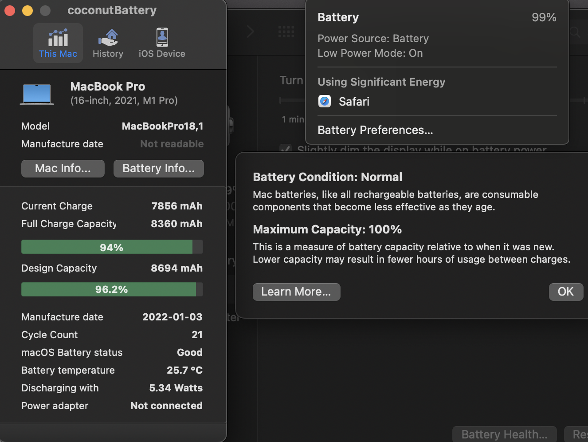The image size is (588, 442).
Task: Click the Safari compass icon in battery menu
Action: pyautogui.click(x=325, y=102)
